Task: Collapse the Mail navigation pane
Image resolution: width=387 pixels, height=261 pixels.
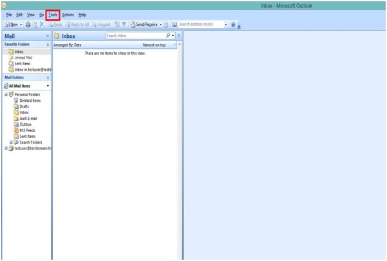Action: pyautogui.click(x=48, y=36)
